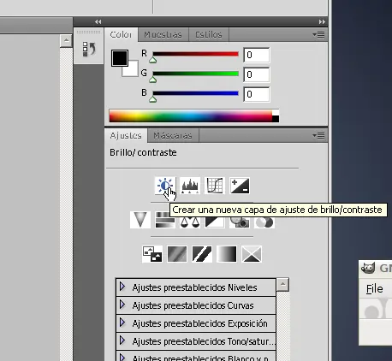The image size is (392, 361).
Task: Add a Curves adjustment layer
Action: pyautogui.click(x=215, y=186)
